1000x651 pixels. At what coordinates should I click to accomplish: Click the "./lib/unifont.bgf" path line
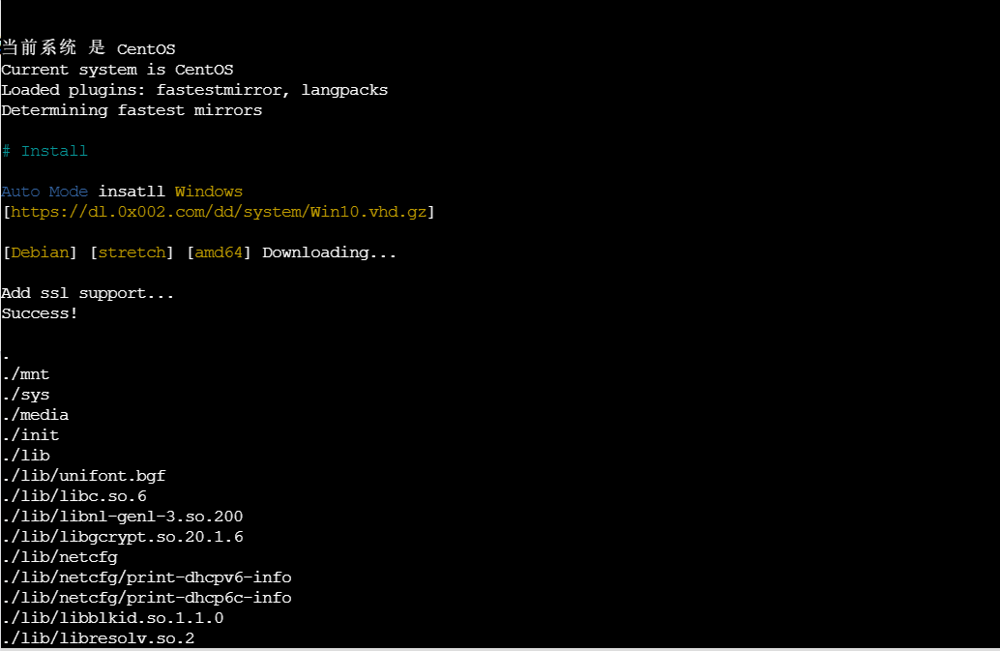tap(83, 476)
